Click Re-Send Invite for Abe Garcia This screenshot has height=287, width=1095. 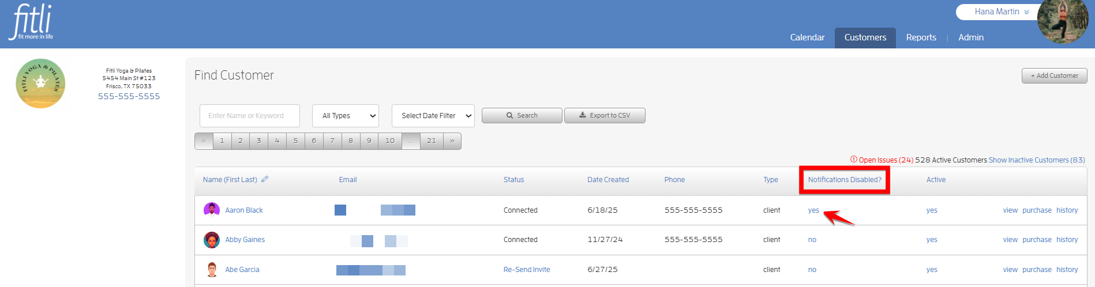pyautogui.click(x=527, y=270)
